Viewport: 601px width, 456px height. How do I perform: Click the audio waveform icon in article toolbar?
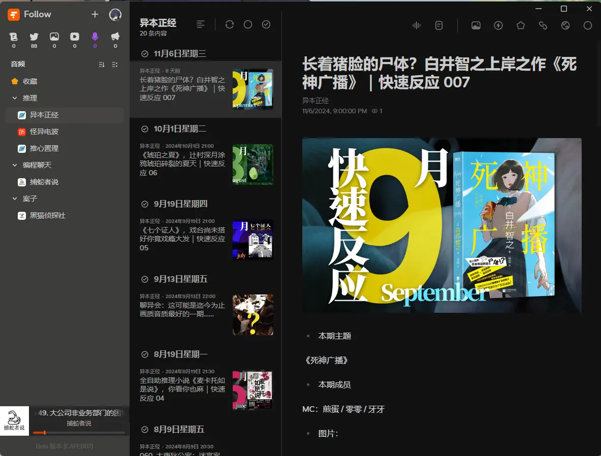(417, 25)
